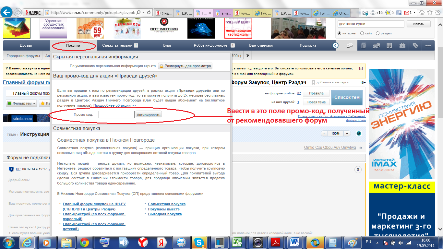Open the building real estate icon
The image size is (443, 249).
point(389,46)
